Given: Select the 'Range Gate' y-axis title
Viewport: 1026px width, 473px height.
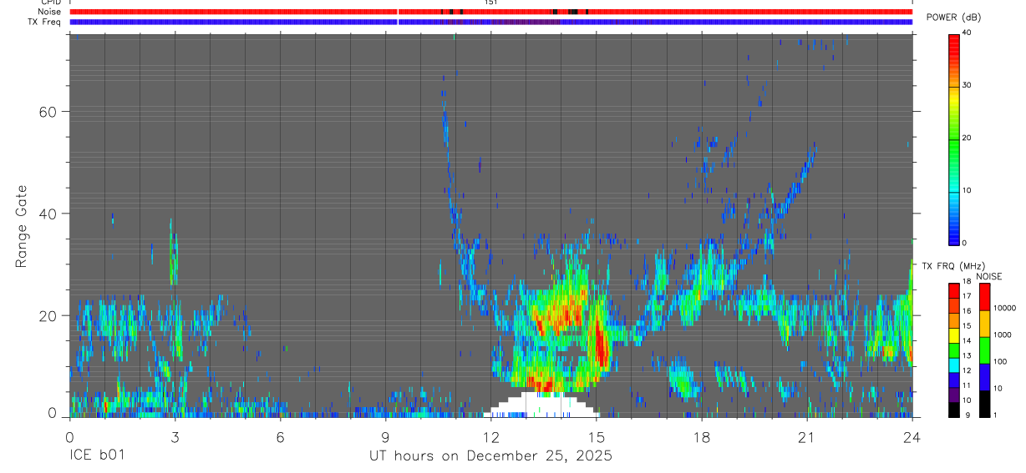Looking at the screenshot, I should [23, 226].
